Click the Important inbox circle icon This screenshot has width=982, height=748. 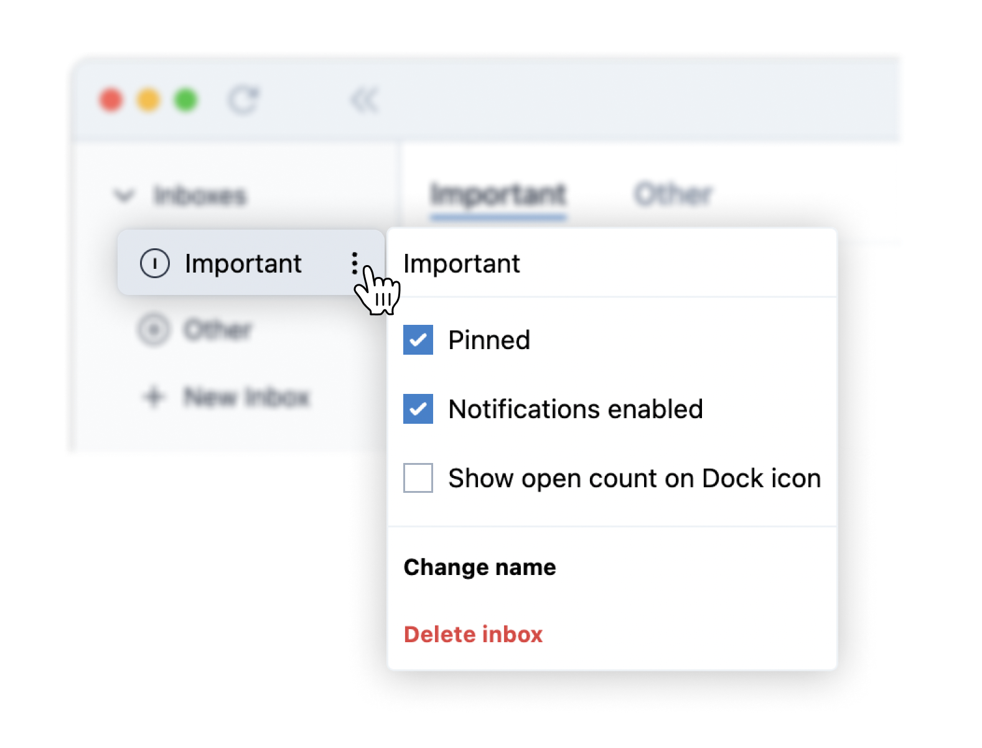click(x=155, y=263)
